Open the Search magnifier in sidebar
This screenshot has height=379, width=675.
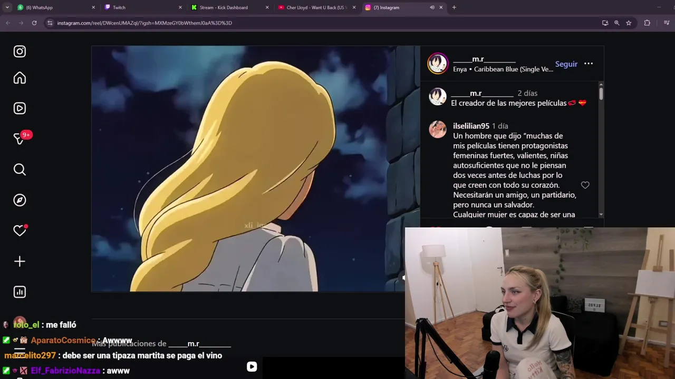pos(20,169)
